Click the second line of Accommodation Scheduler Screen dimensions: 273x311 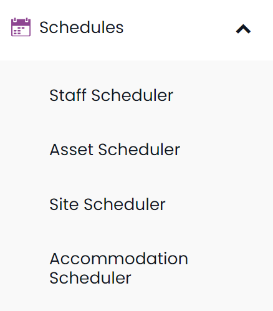coord(90,278)
